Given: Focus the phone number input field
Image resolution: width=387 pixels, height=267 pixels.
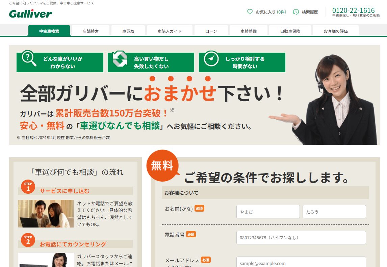Looking at the screenshot, I should [301, 238].
